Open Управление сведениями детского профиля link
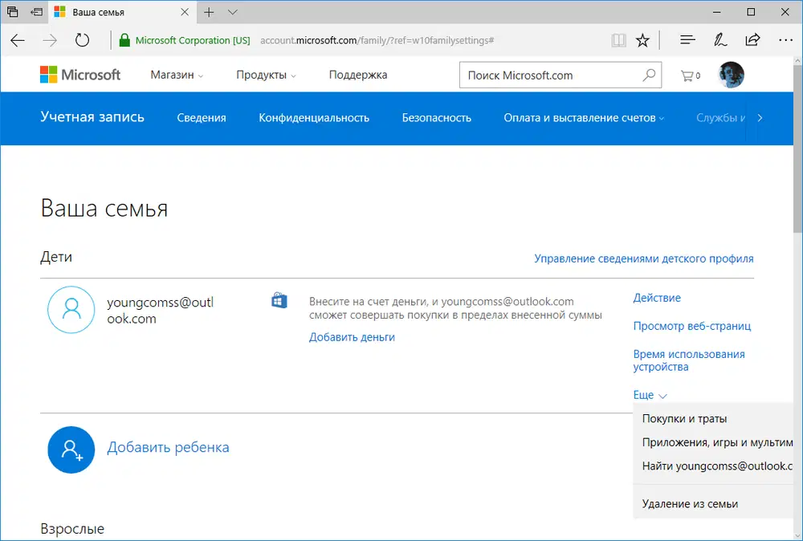The width and height of the screenshot is (803, 541). pyautogui.click(x=644, y=258)
